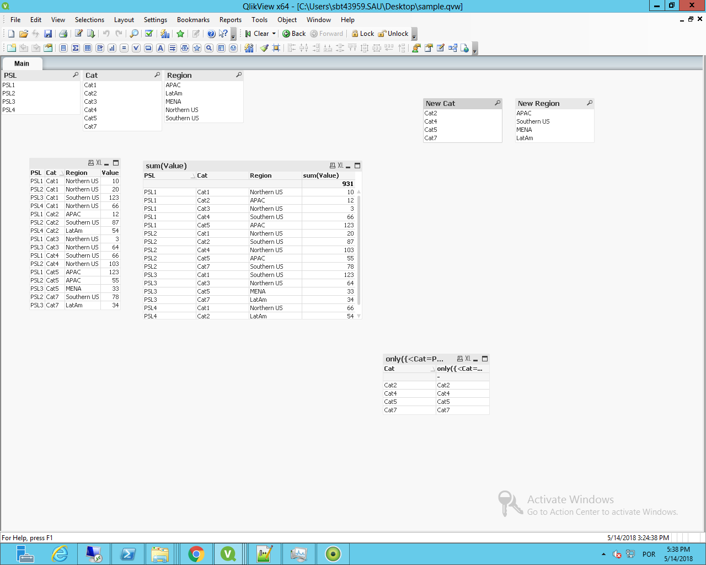Show Current Selections checkmark icon
The image size is (706, 565).
pyautogui.click(x=149, y=34)
